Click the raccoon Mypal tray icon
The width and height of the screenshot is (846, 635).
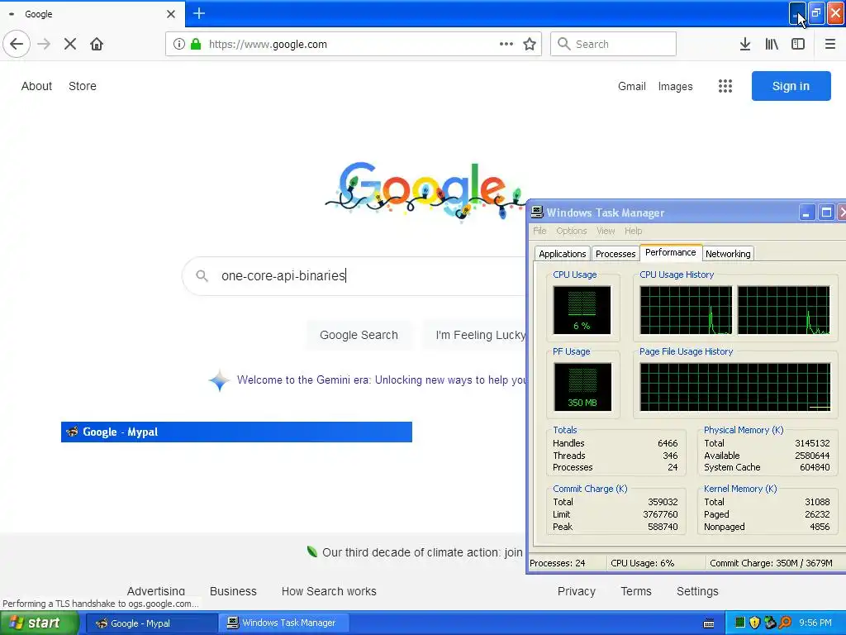pyautogui.click(x=770, y=623)
